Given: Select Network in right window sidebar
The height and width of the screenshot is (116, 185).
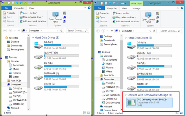Looking at the screenshot, I should [x=106, y=106].
